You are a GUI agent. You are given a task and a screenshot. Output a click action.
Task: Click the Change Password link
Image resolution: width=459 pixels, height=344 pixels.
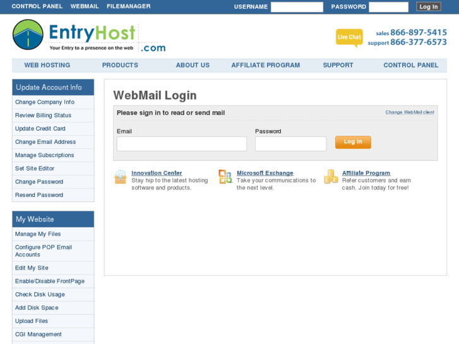click(x=39, y=182)
